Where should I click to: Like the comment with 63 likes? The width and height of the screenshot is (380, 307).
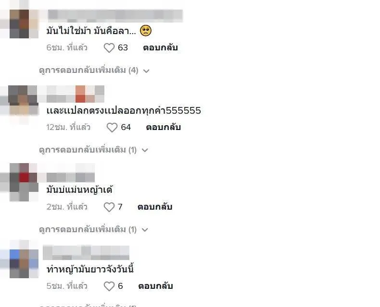click(109, 48)
